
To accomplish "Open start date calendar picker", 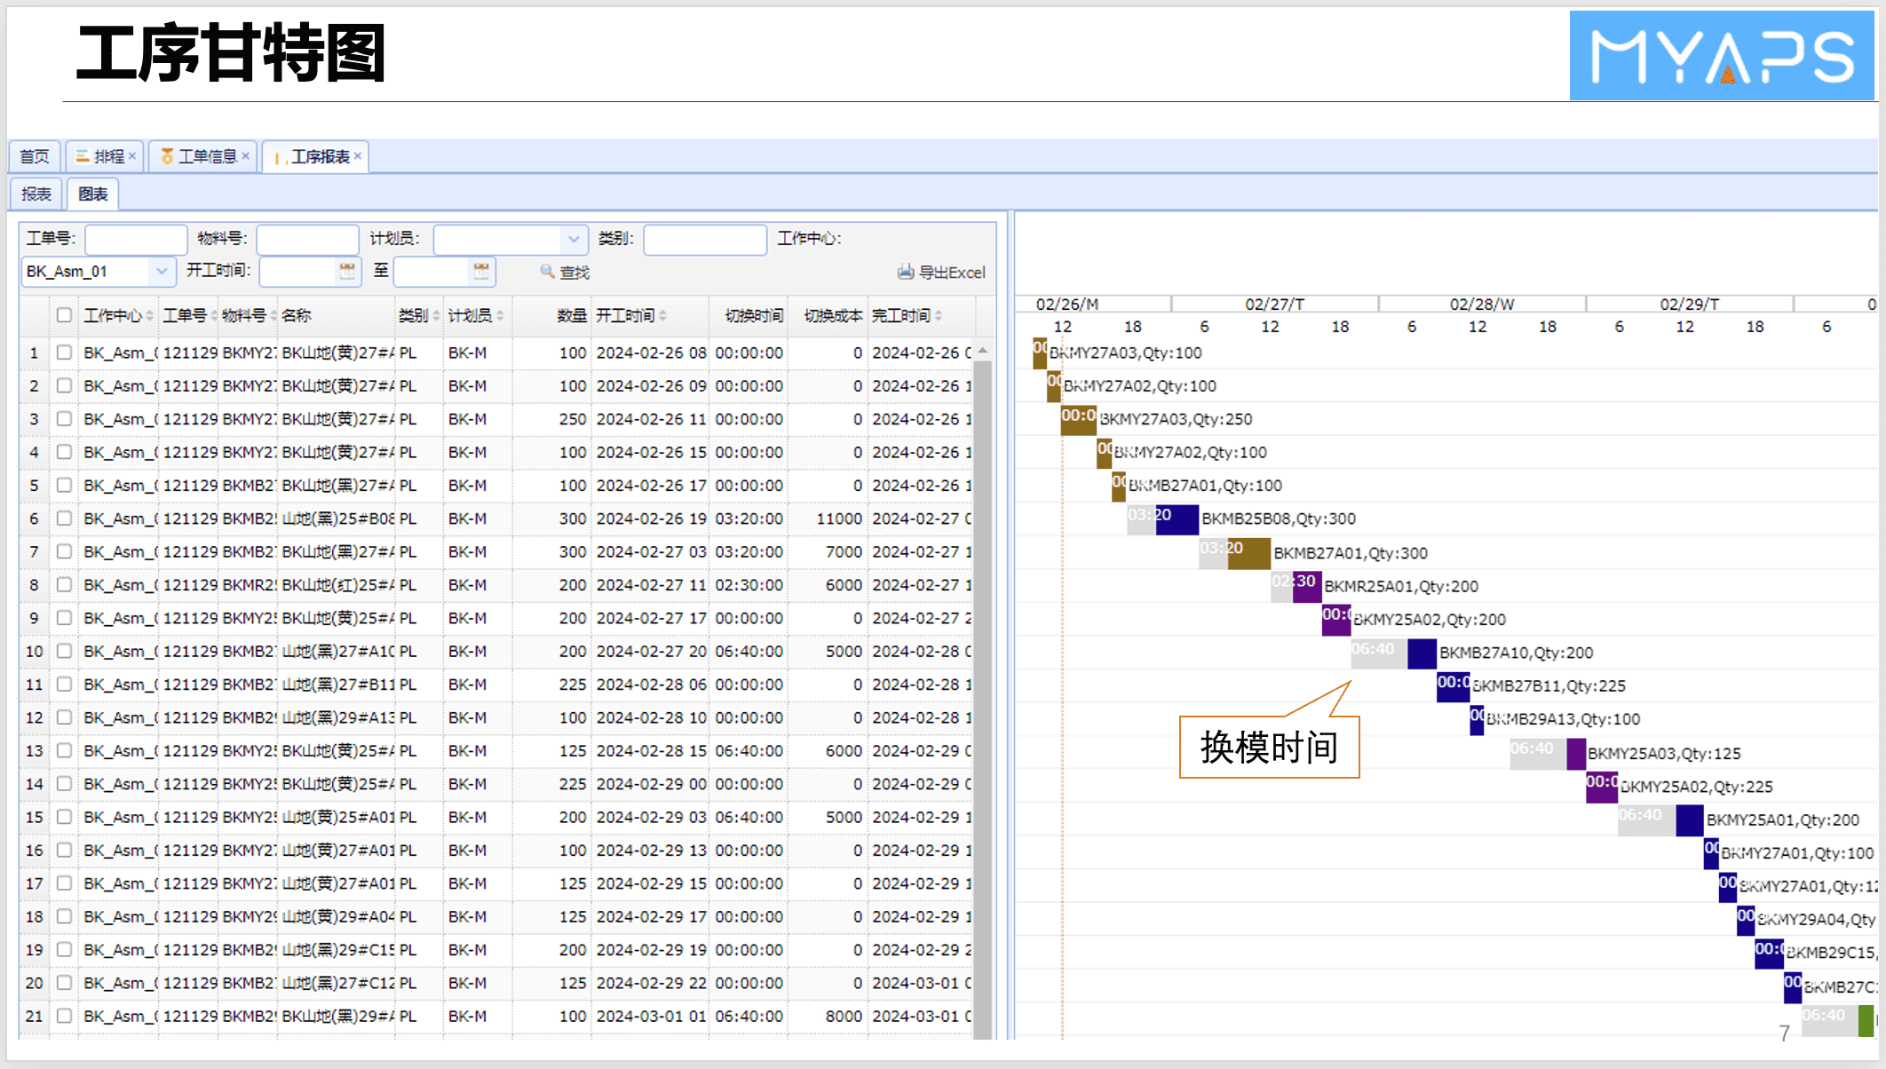I will 347,271.
